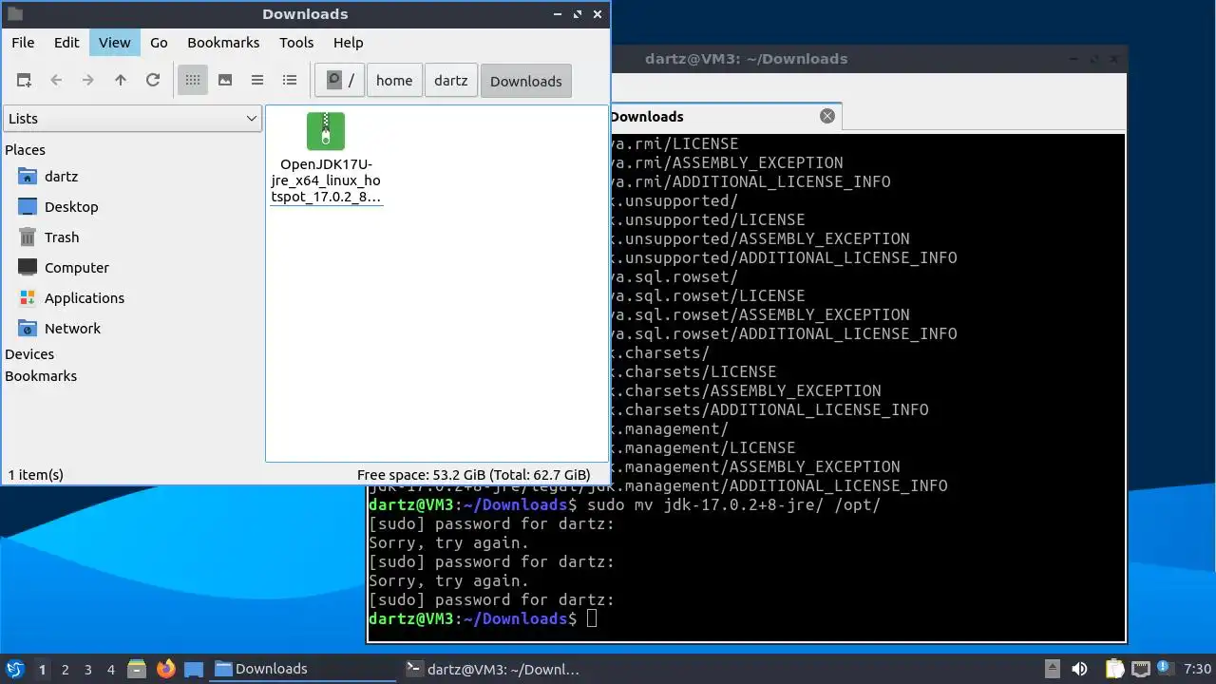Switch to workspace 3
The width and height of the screenshot is (1216, 684).
coord(88,670)
